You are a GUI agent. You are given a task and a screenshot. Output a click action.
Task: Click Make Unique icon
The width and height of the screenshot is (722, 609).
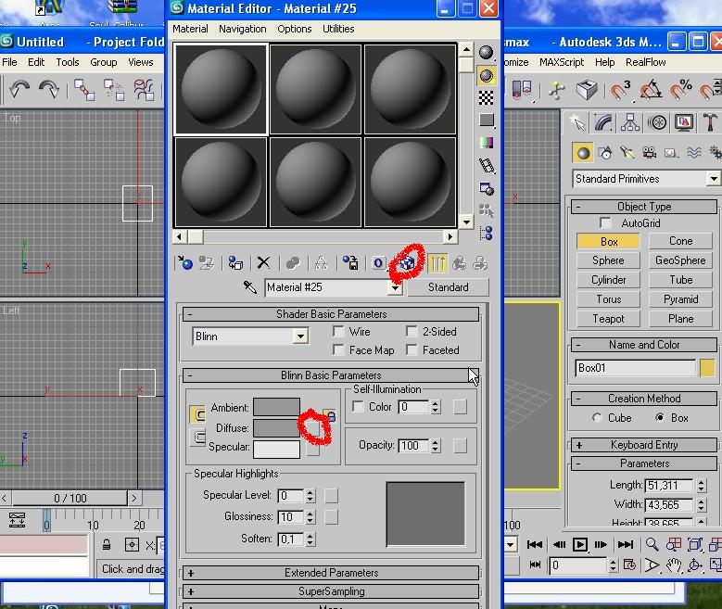[321, 263]
